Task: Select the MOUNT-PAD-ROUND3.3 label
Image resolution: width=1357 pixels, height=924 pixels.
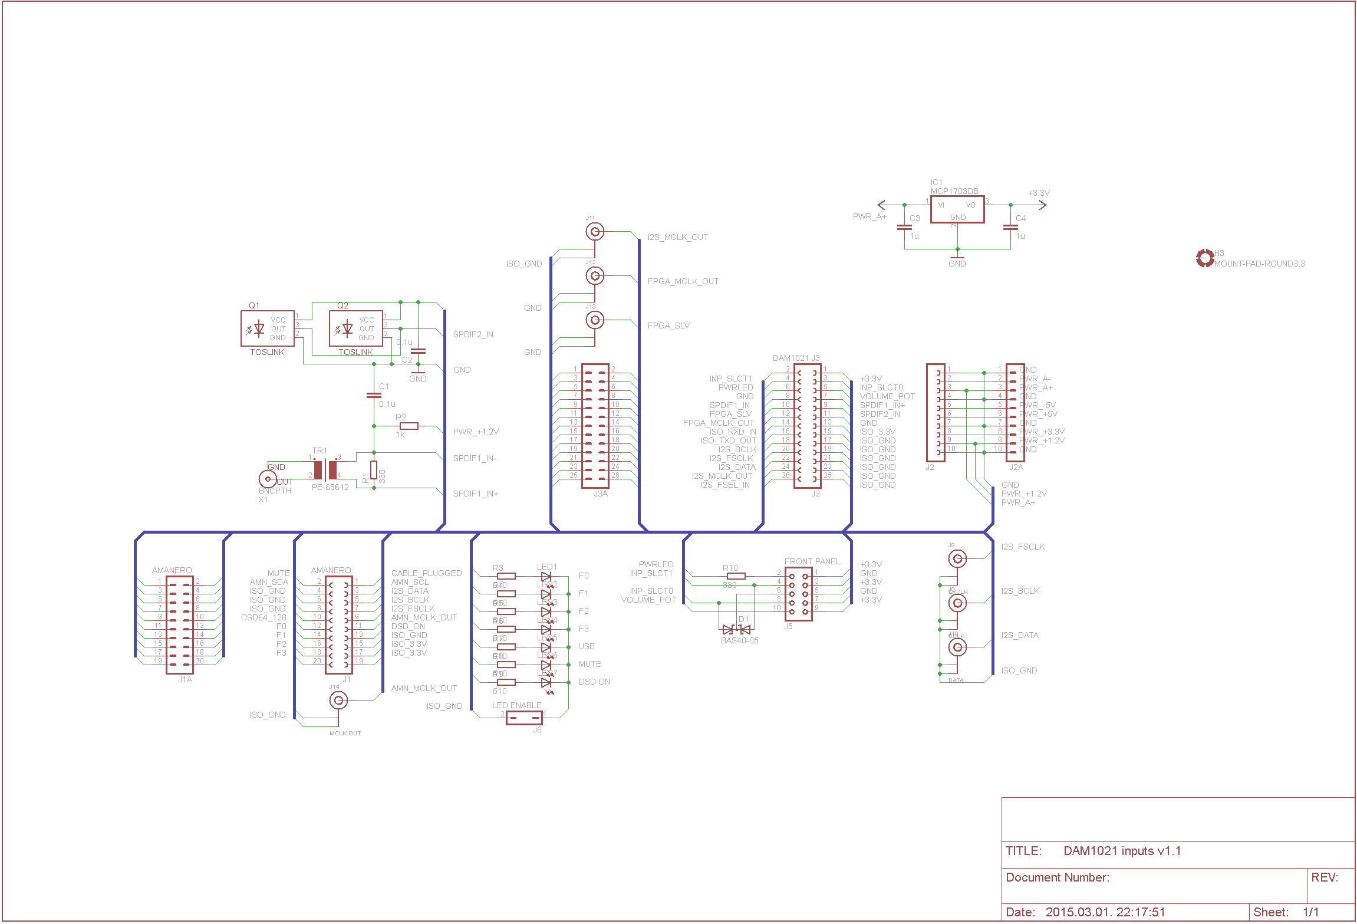Action: point(1259,264)
